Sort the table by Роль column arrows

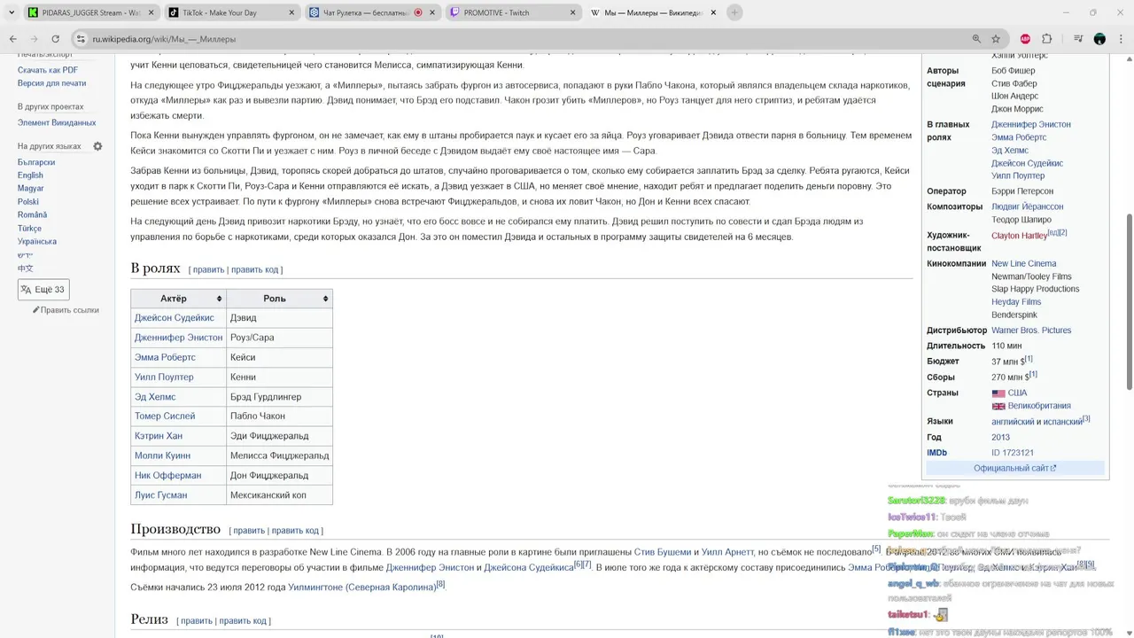pyautogui.click(x=325, y=299)
